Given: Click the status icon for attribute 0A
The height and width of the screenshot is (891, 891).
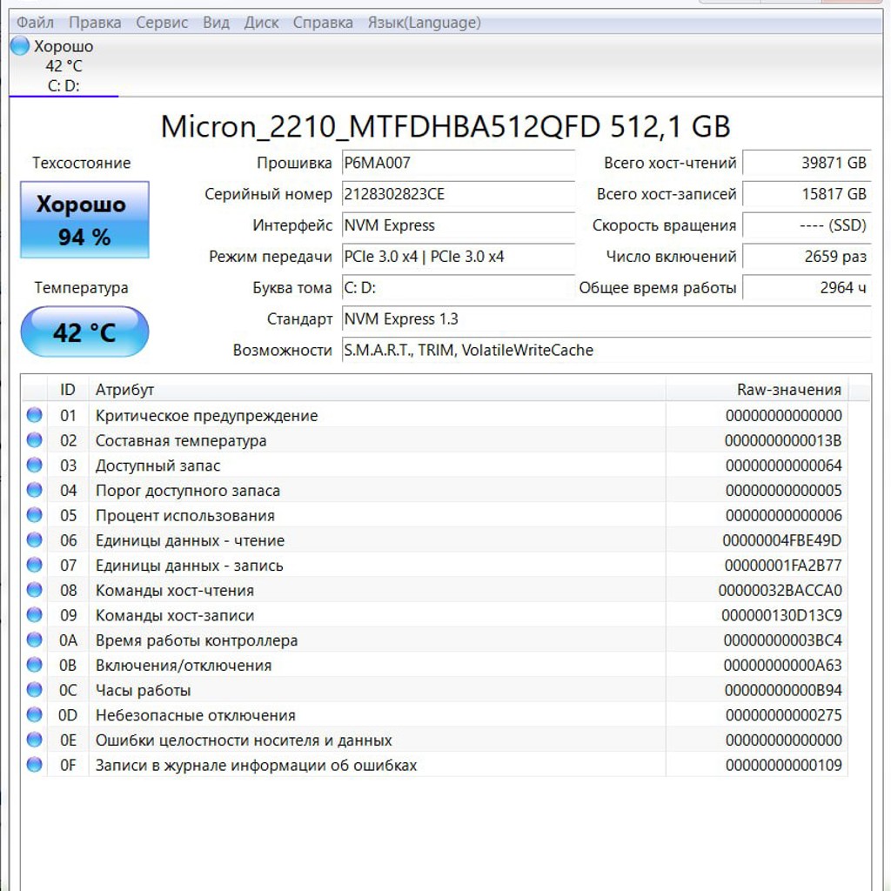Looking at the screenshot, I should click(x=35, y=640).
